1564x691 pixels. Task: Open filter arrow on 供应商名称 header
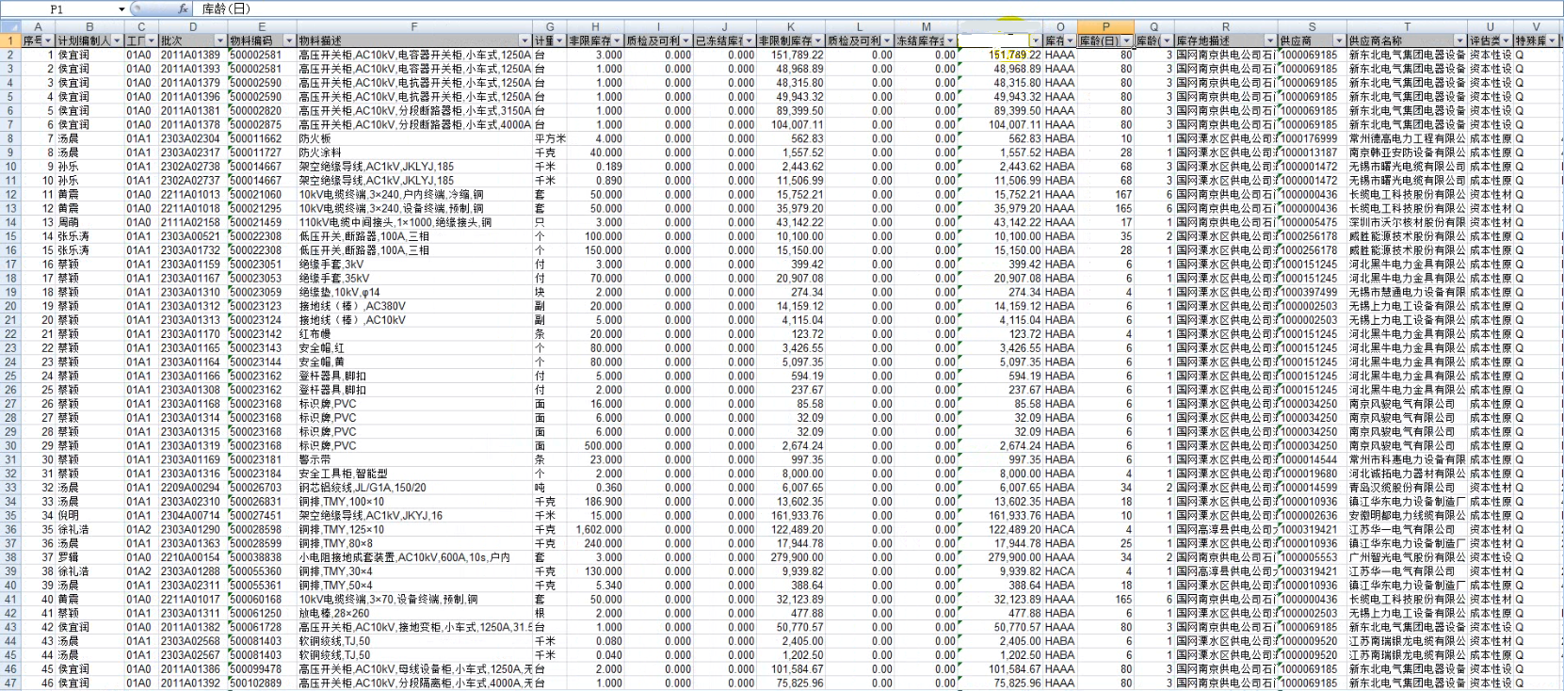click(1459, 40)
